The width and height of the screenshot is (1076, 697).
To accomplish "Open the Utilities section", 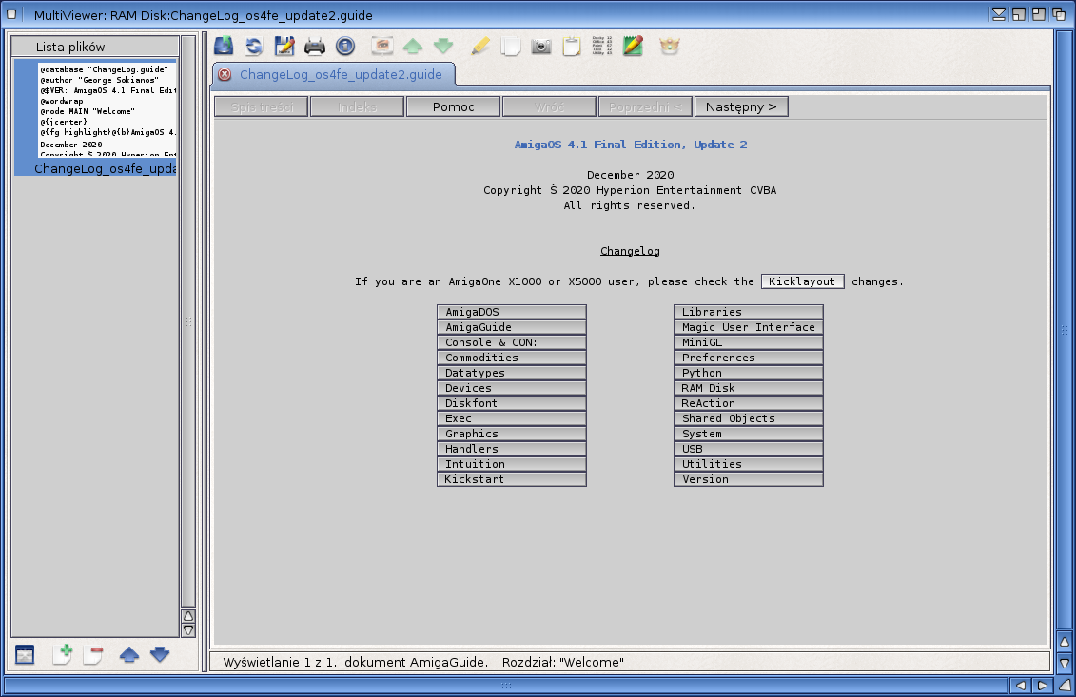I will (x=748, y=464).
